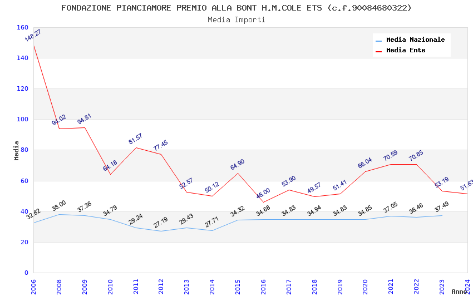Click the 52.57 data label
The width and height of the screenshot is (473, 306).
click(x=186, y=184)
